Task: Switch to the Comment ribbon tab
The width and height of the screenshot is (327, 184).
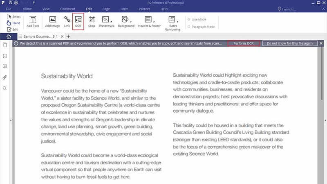Action: [67, 9]
